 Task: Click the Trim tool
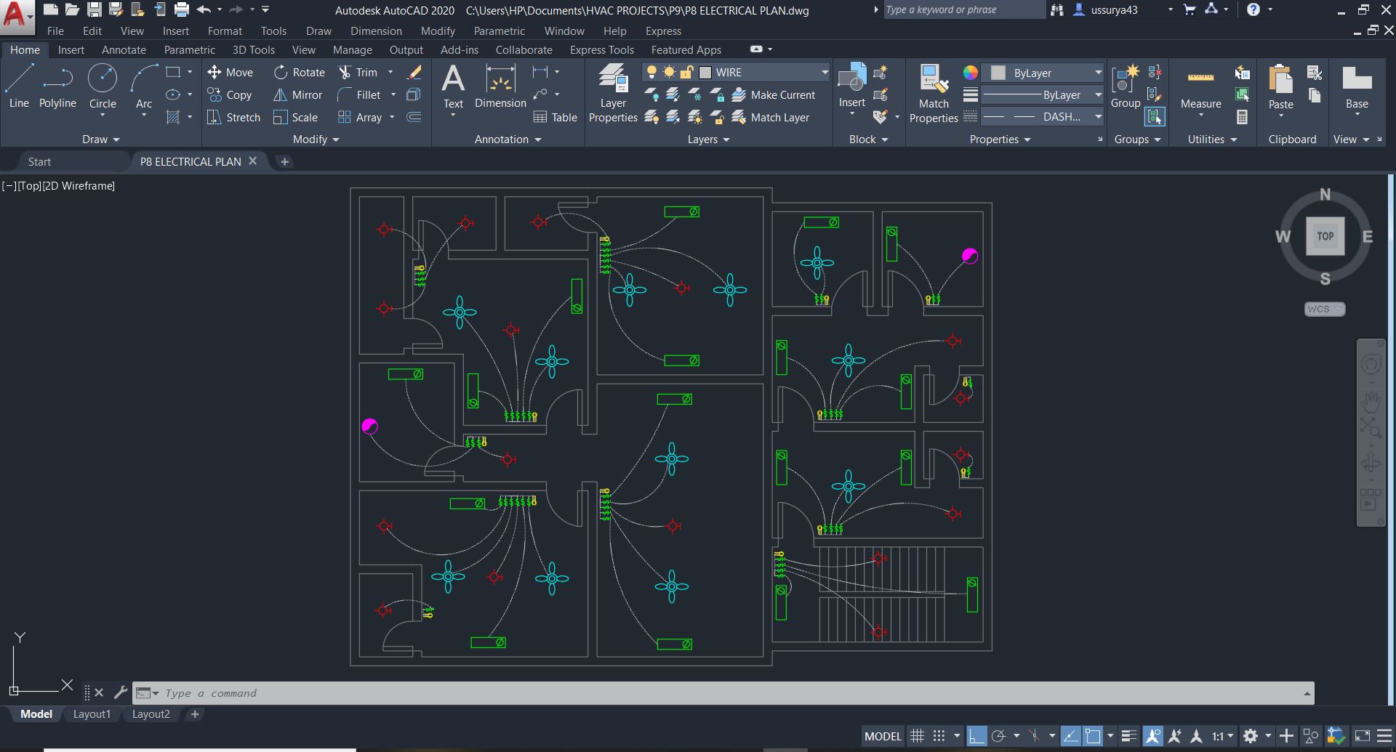click(358, 73)
